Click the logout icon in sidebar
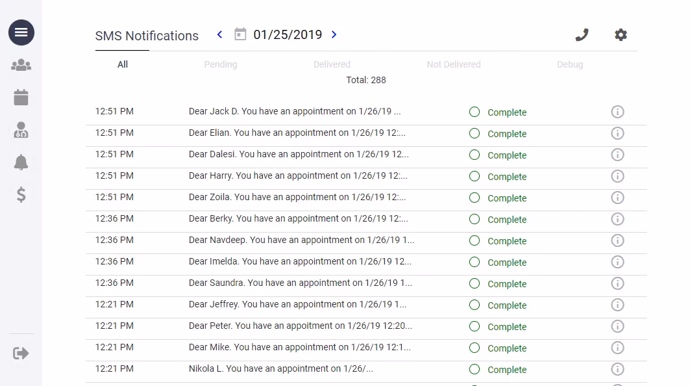Screen dimensions: 690x386 point(21,354)
